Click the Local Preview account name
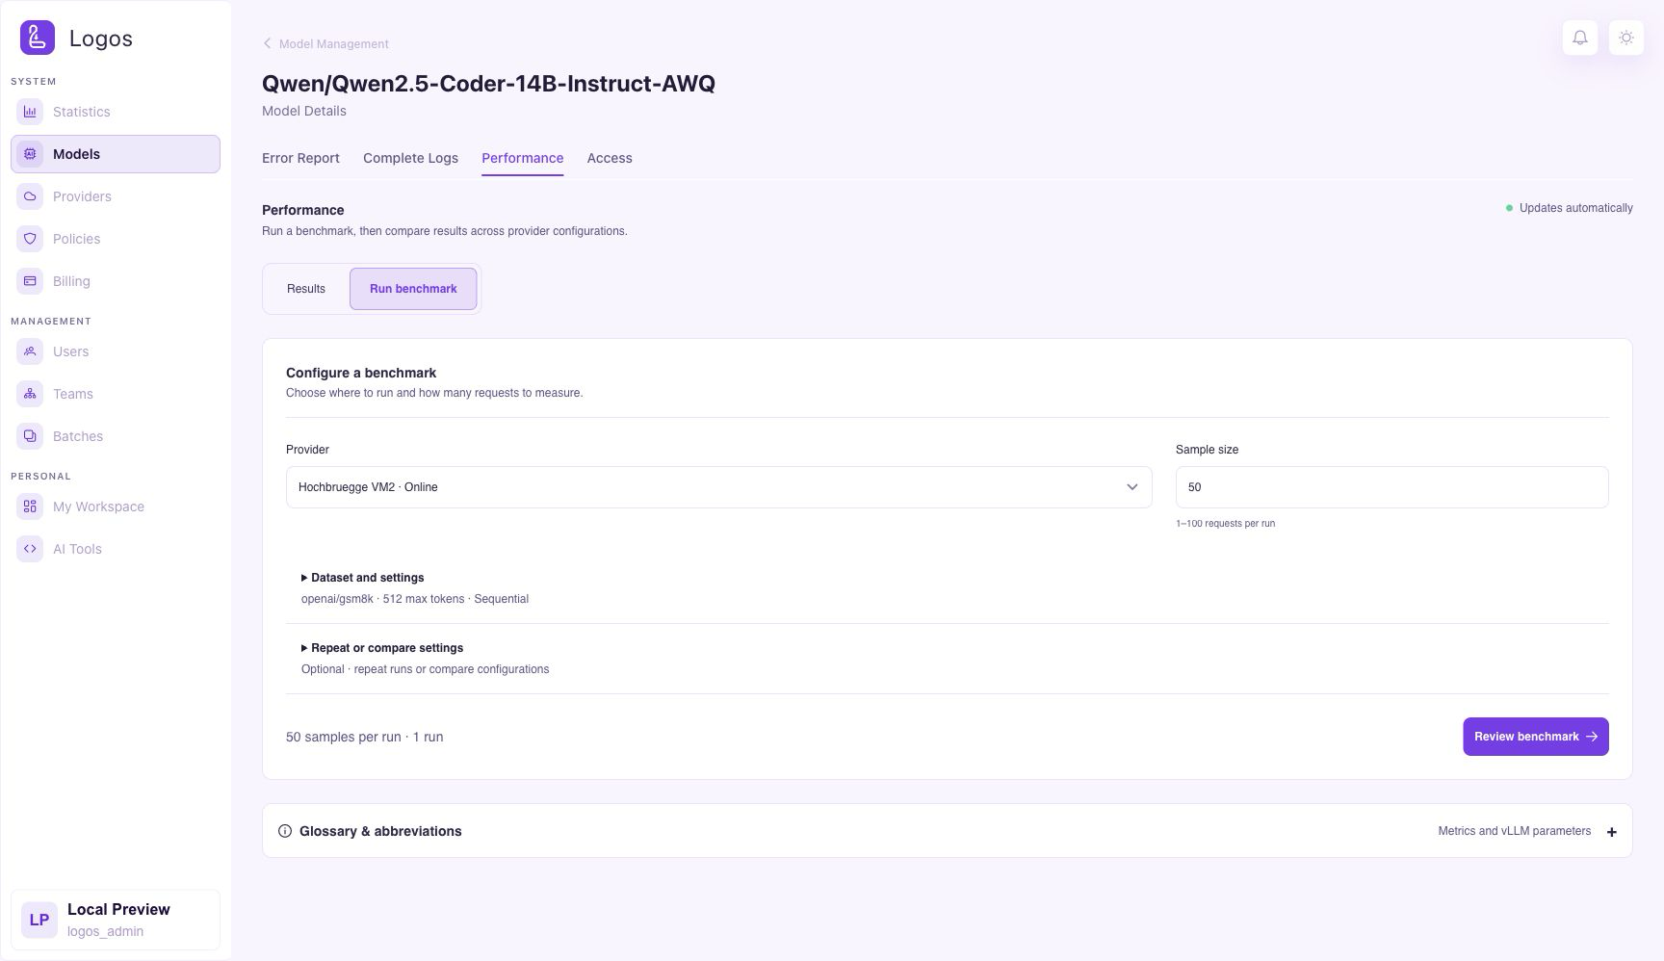Viewport: 1664px width, 961px height. coord(118,909)
